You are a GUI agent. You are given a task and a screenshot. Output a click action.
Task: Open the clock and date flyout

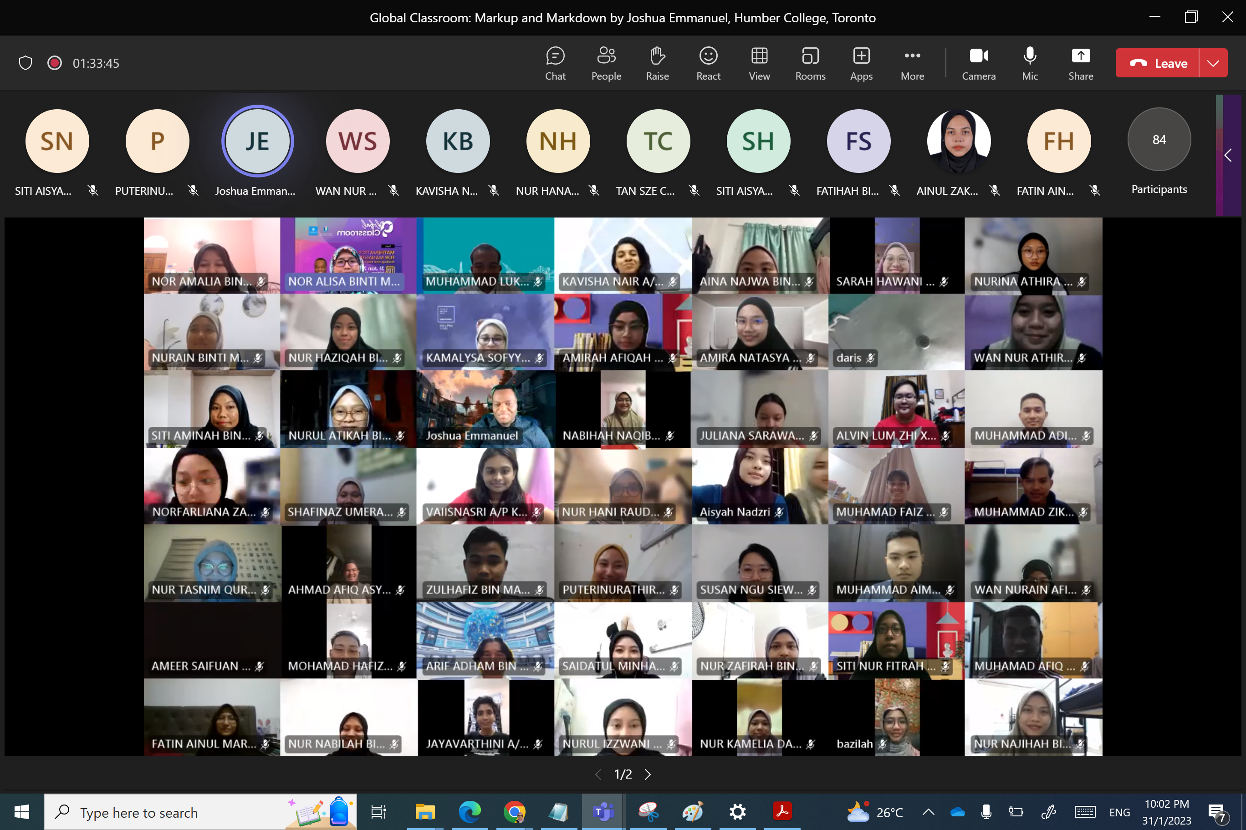[1166, 812]
